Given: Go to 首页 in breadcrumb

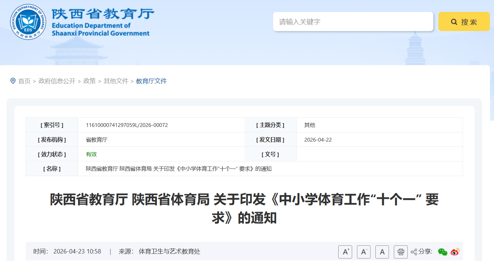Looking at the screenshot, I should coord(24,81).
